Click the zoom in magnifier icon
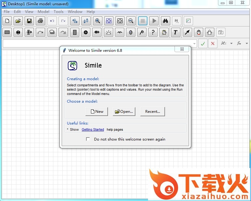The width and height of the screenshot is (251, 201). (x=97, y=21)
